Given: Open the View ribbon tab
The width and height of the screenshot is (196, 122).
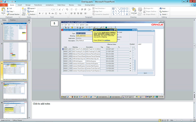Looking at the screenshot, I should pyautogui.click(x=79, y=5).
